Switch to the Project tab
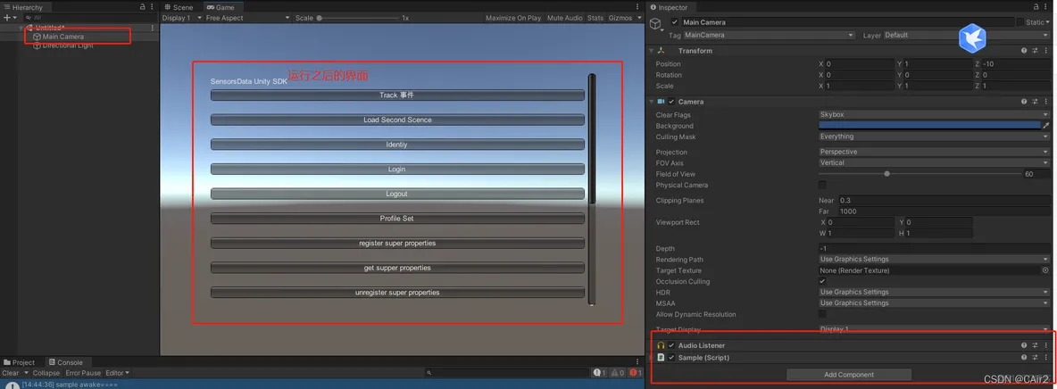 pyautogui.click(x=20, y=362)
